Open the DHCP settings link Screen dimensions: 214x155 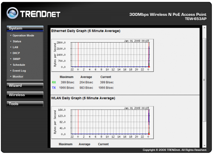16,53
